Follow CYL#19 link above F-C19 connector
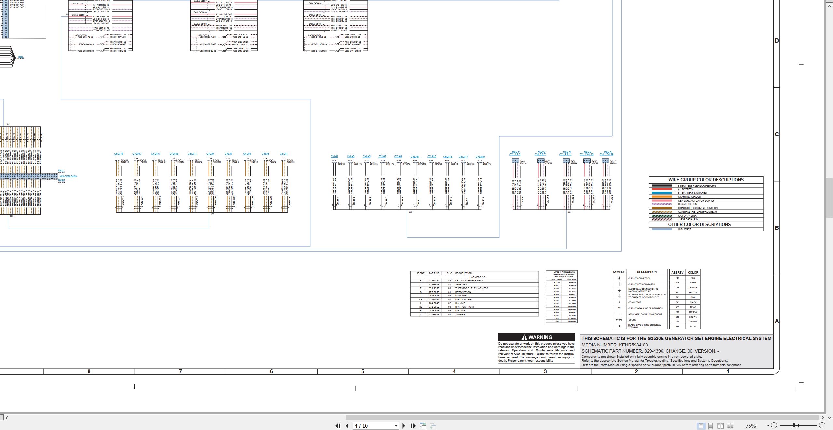The height and width of the screenshot is (430, 833). 480,157
